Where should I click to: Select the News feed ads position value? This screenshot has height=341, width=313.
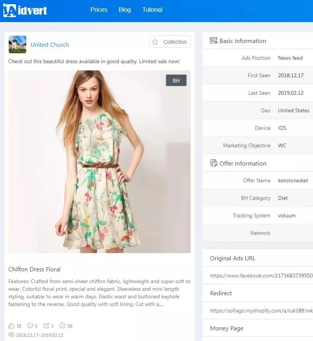coord(291,58)
